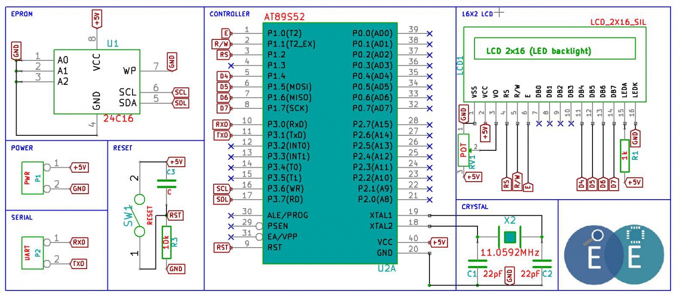The image size is (680, 299).
Task: Click the +5V flag above EEPROM VCC
Action: click(x=96, y=19)
